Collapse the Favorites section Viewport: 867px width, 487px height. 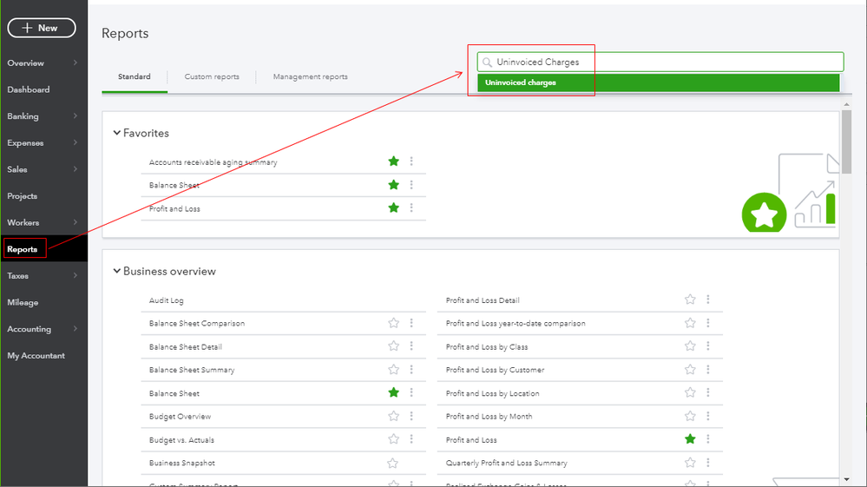(x=116, y=133)
